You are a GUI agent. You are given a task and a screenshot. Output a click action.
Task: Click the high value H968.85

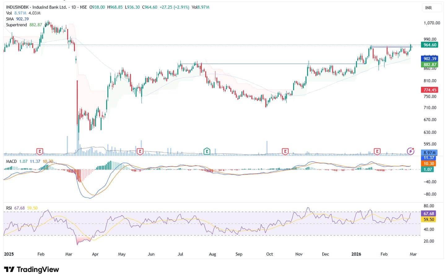(x=115, y=7)
